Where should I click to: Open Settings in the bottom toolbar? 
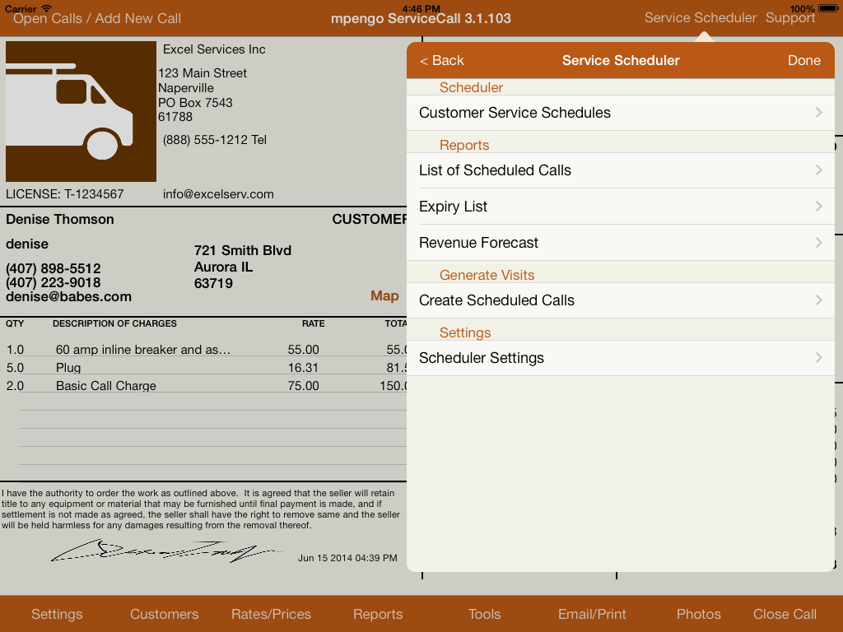point(57,614)
